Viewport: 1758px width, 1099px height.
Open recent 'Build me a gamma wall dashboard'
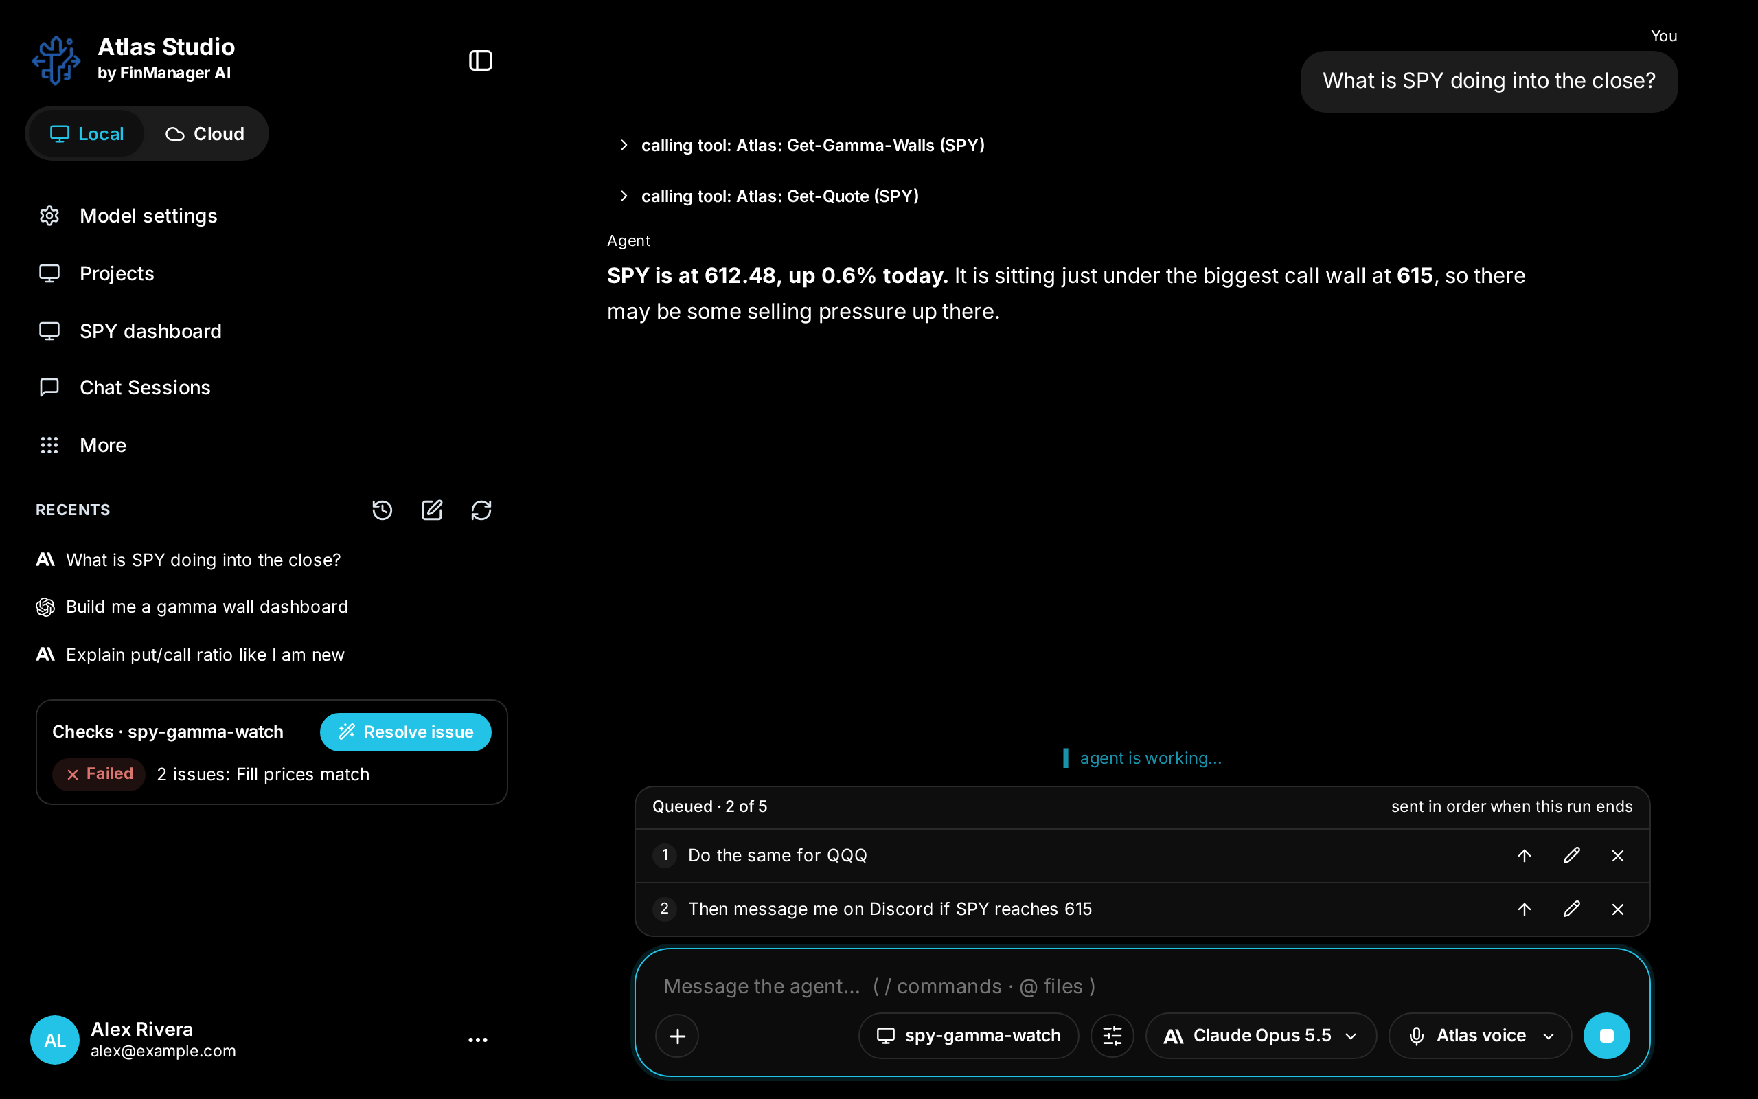192,607
